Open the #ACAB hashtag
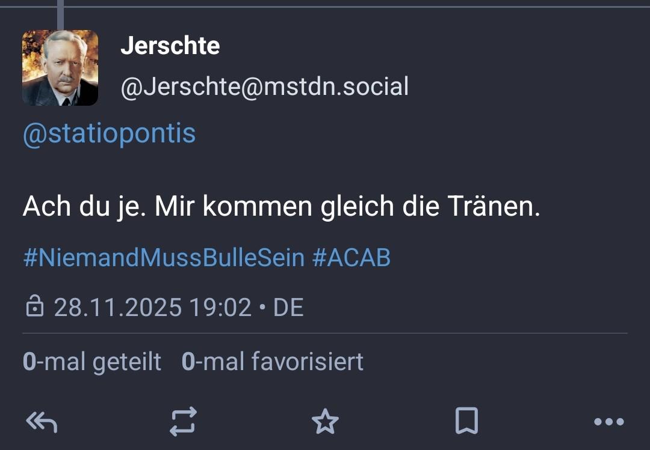This screenshot has width=650, height=450. point(351,258)
